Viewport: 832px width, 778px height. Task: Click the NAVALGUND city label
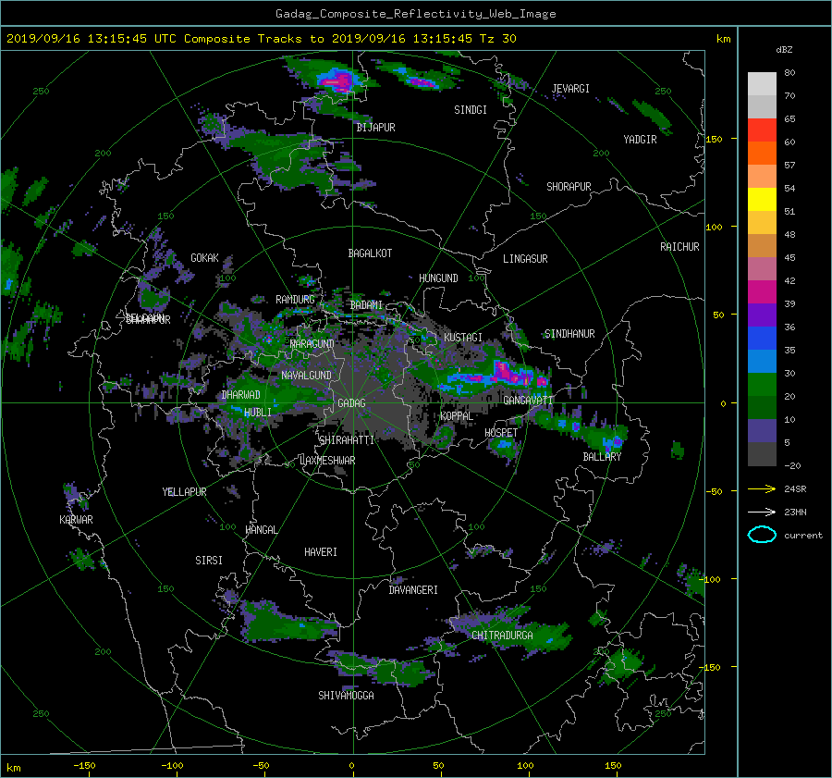(x=306, y=376)
